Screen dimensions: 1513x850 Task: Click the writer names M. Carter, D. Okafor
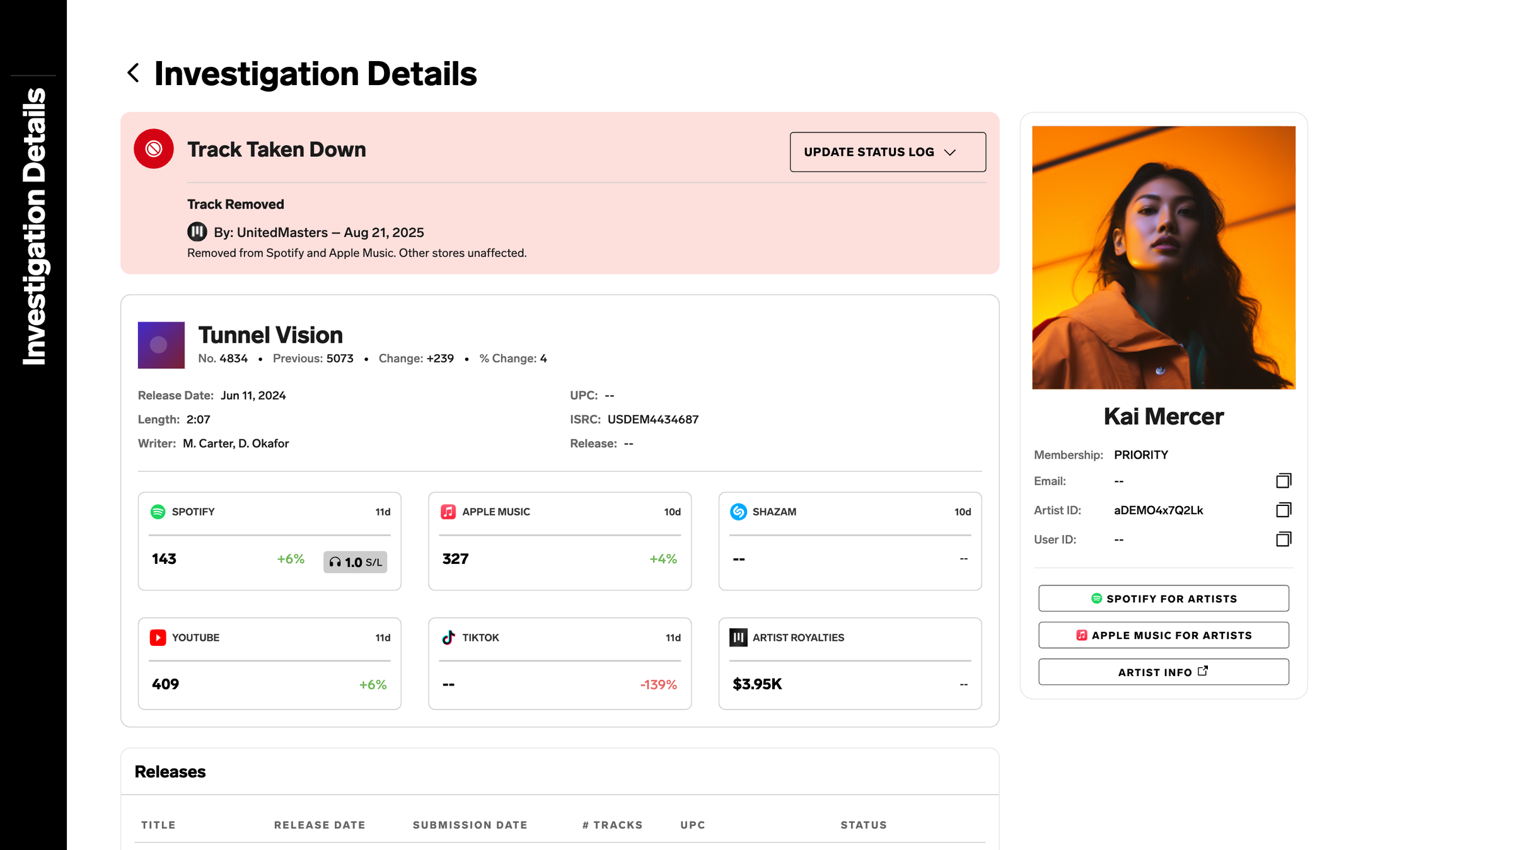[236, 444]
